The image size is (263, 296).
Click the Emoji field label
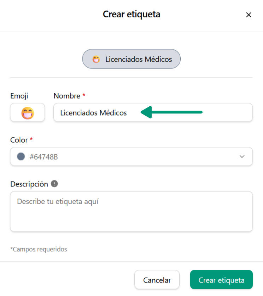click(19, 96)
